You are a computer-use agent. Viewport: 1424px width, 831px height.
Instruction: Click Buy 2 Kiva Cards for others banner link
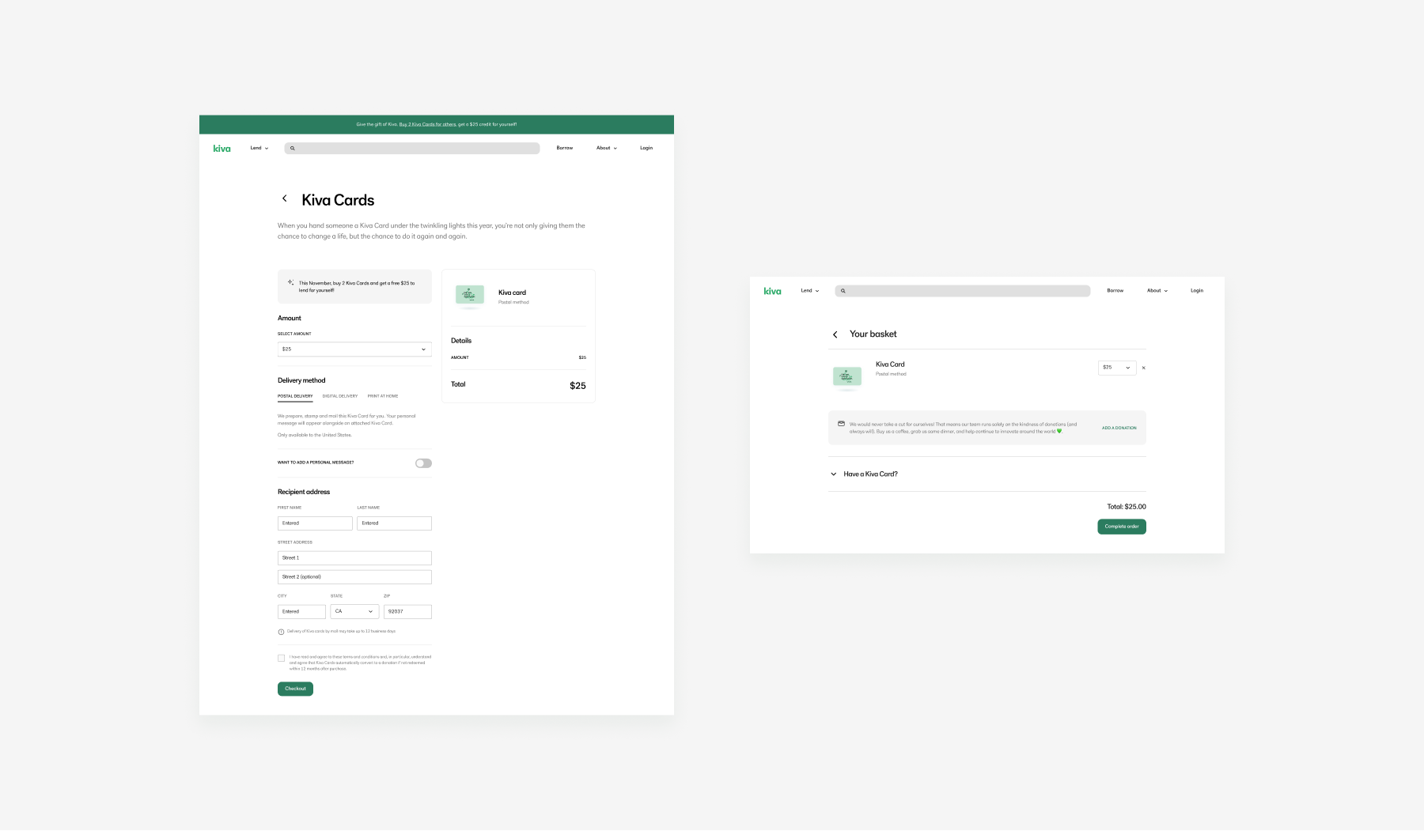427,124
